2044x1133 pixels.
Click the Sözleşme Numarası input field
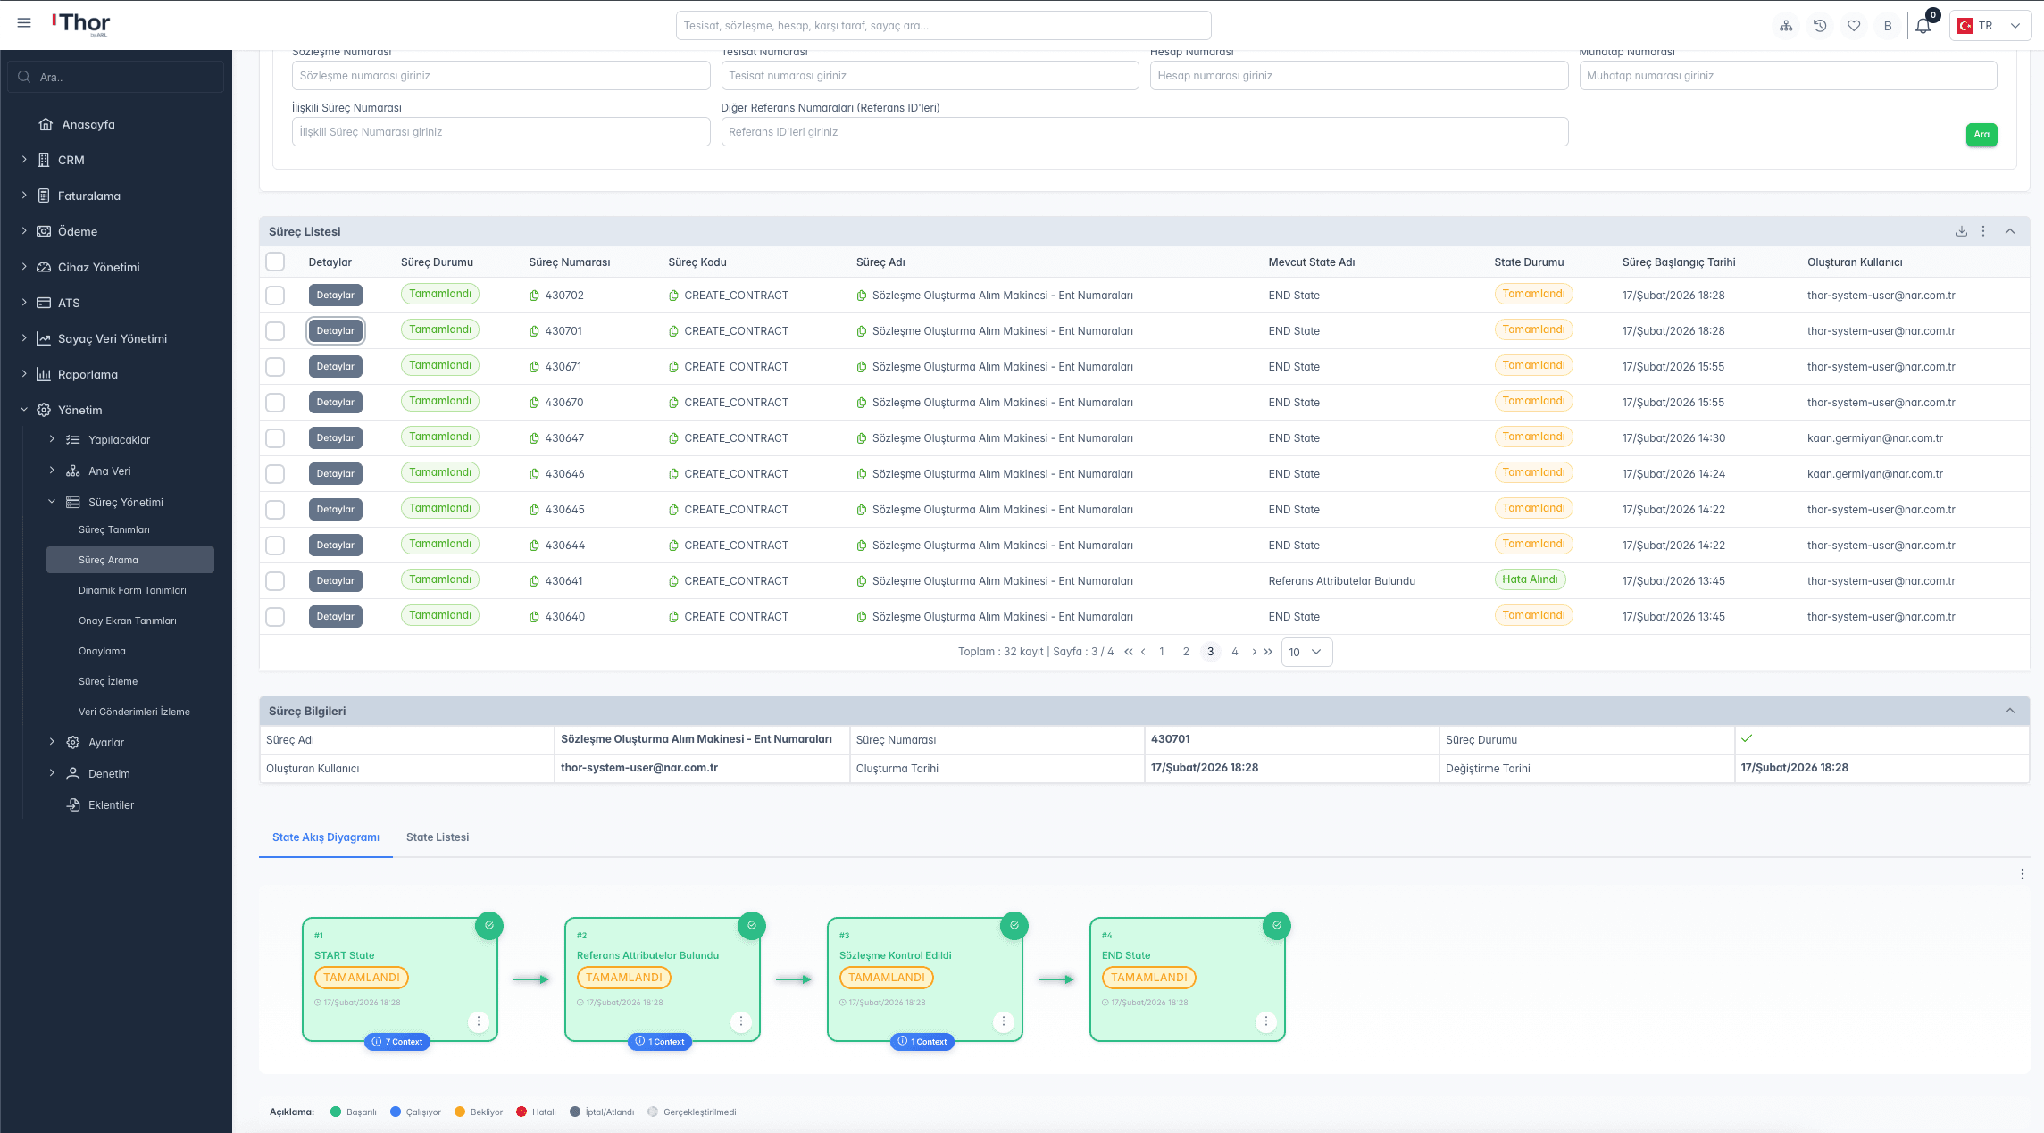[500, 76]
